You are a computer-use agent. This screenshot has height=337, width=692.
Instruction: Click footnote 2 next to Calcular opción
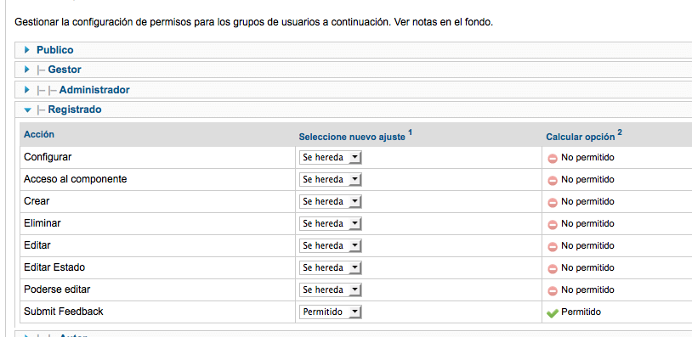pos(620,132)
